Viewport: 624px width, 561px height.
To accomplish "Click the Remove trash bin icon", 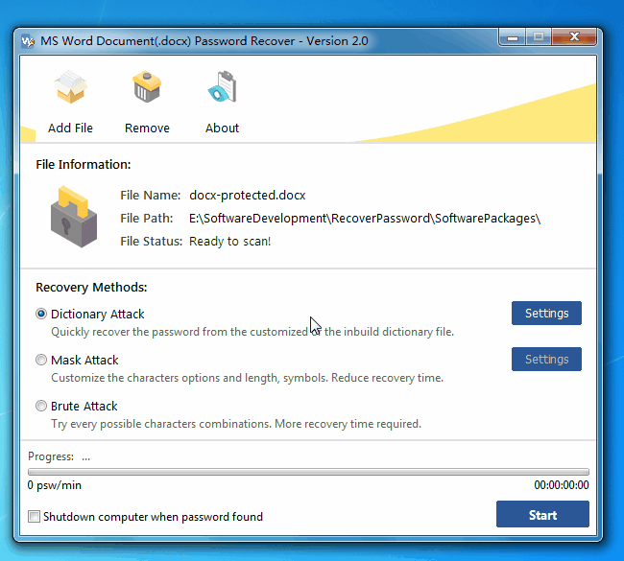I will (x=147, y=86).
